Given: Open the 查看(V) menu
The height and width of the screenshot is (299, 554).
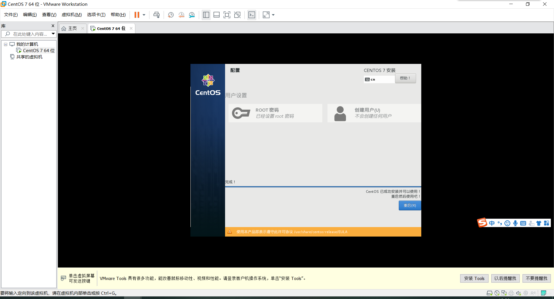Looking at the screenshot, I should point(49,15).
